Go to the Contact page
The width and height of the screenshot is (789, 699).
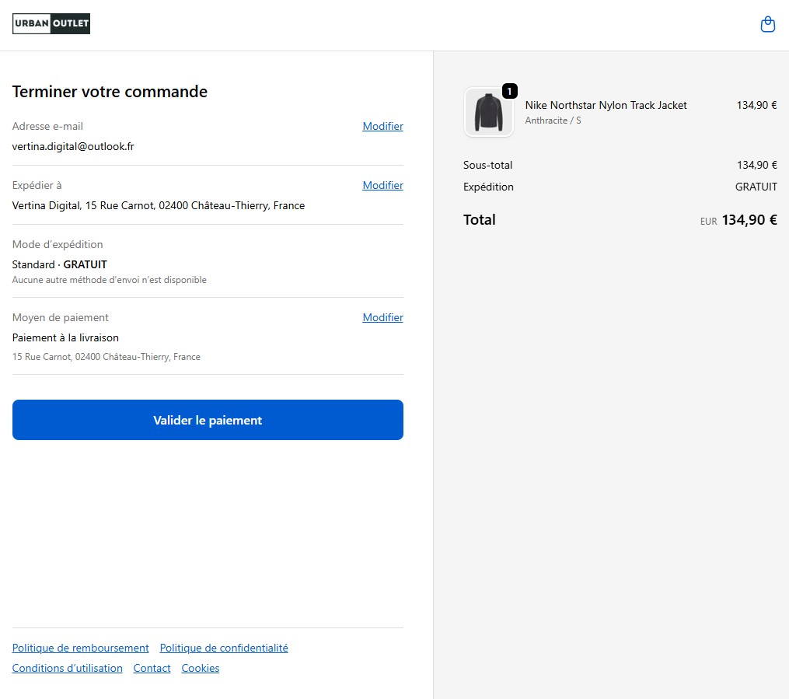pos(152,668)
